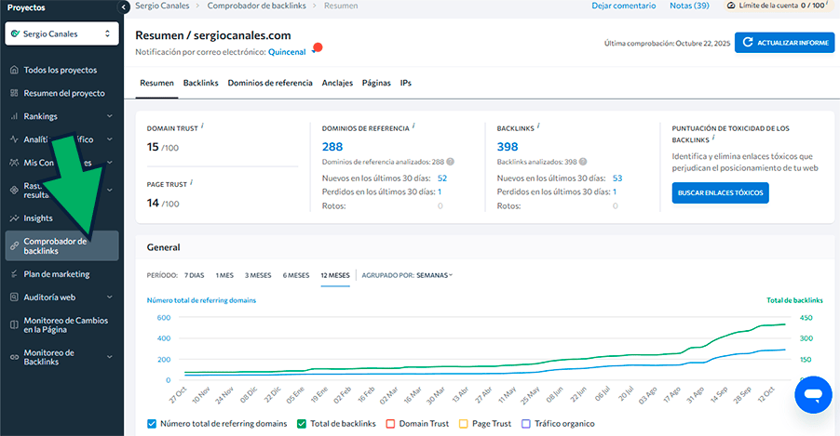Collapse the sidebar with the arrow icon
Screen dimensions: 840x436
[x=125, y=7]
